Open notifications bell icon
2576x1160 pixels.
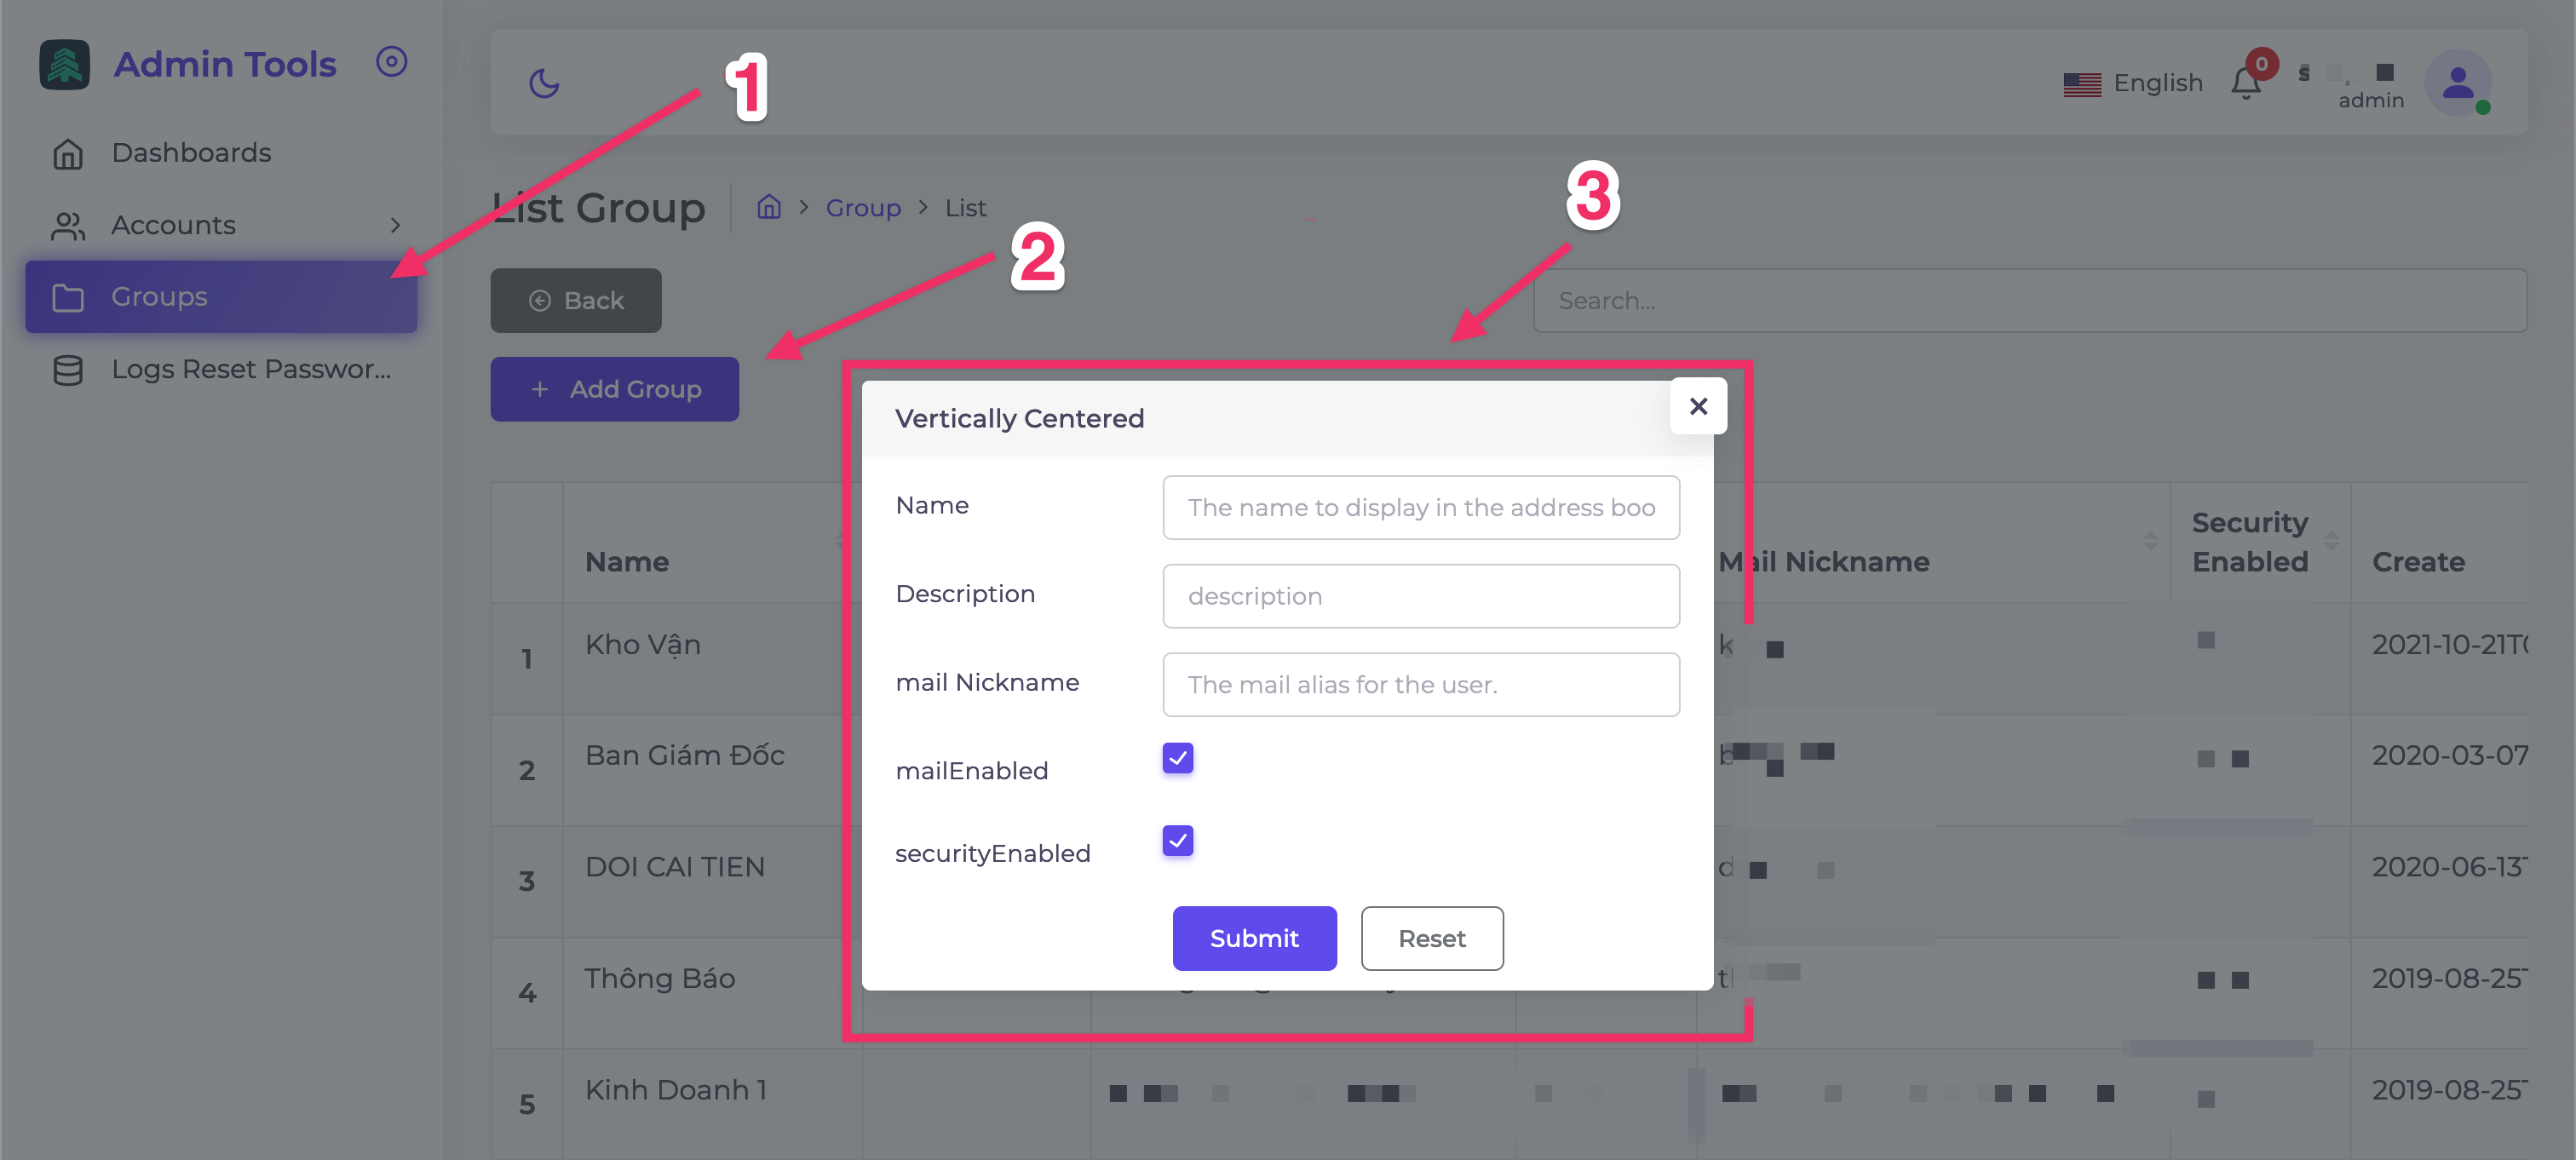pos(2246,84)
